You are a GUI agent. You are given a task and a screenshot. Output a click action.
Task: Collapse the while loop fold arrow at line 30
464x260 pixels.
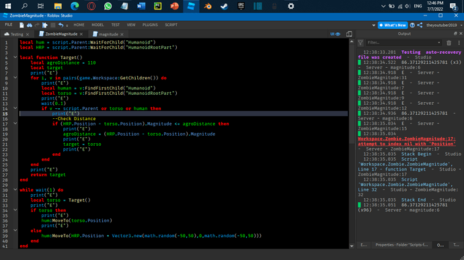coord(15,189)
